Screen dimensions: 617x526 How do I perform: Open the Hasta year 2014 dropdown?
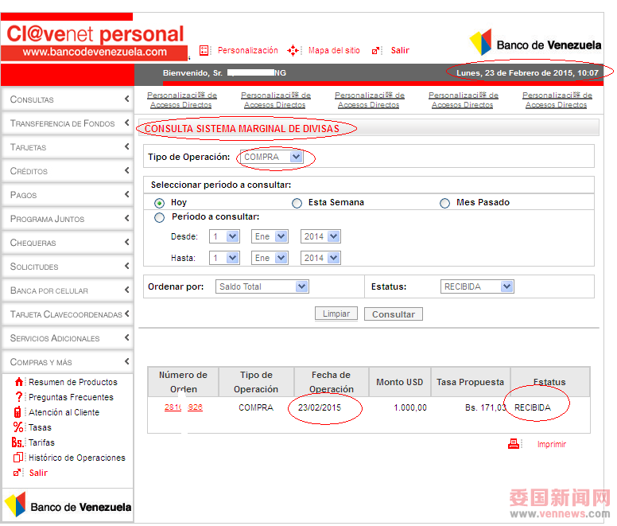tap(320, 258)
